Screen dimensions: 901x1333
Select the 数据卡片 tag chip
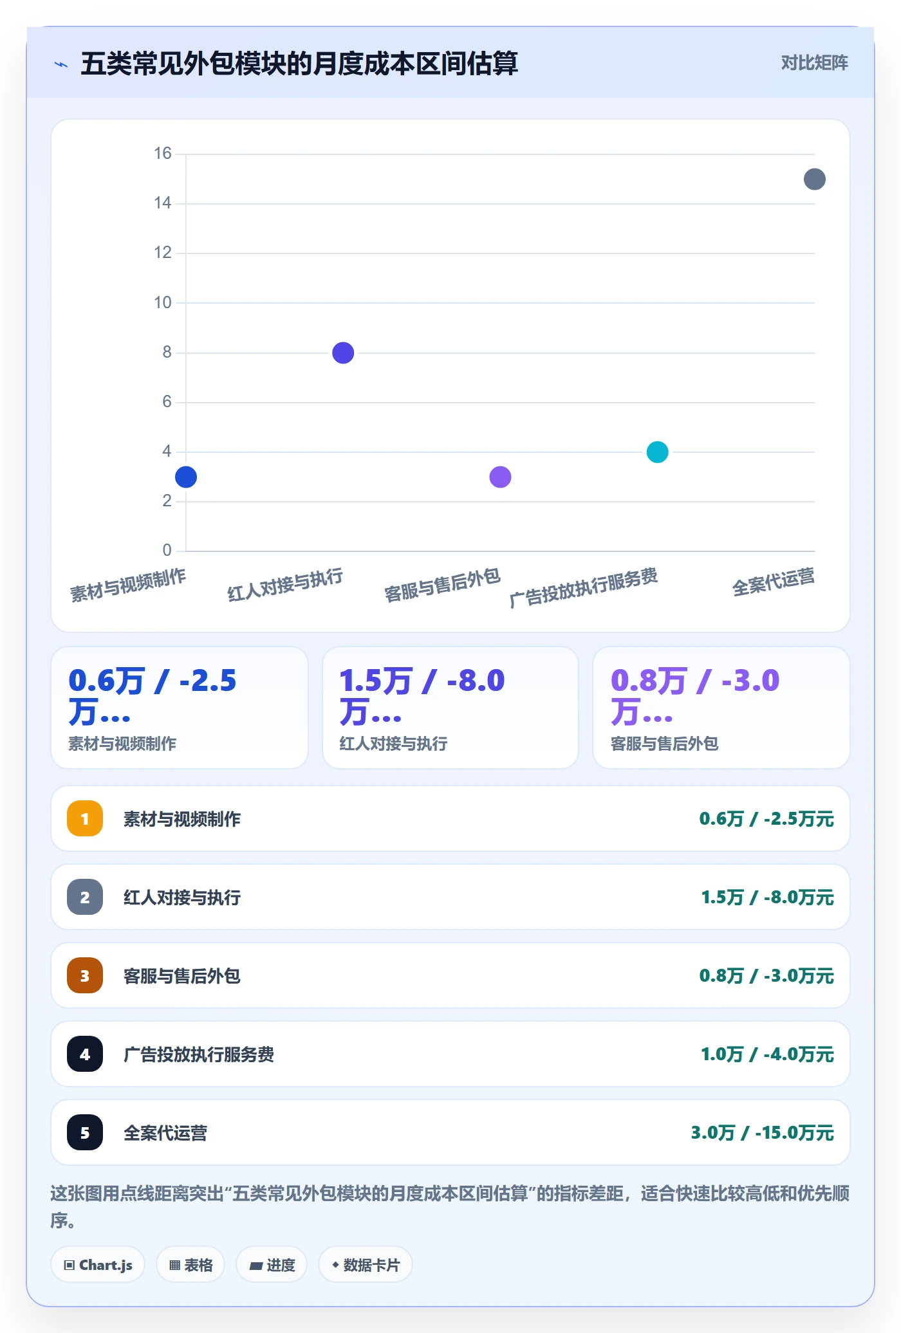366,1265
